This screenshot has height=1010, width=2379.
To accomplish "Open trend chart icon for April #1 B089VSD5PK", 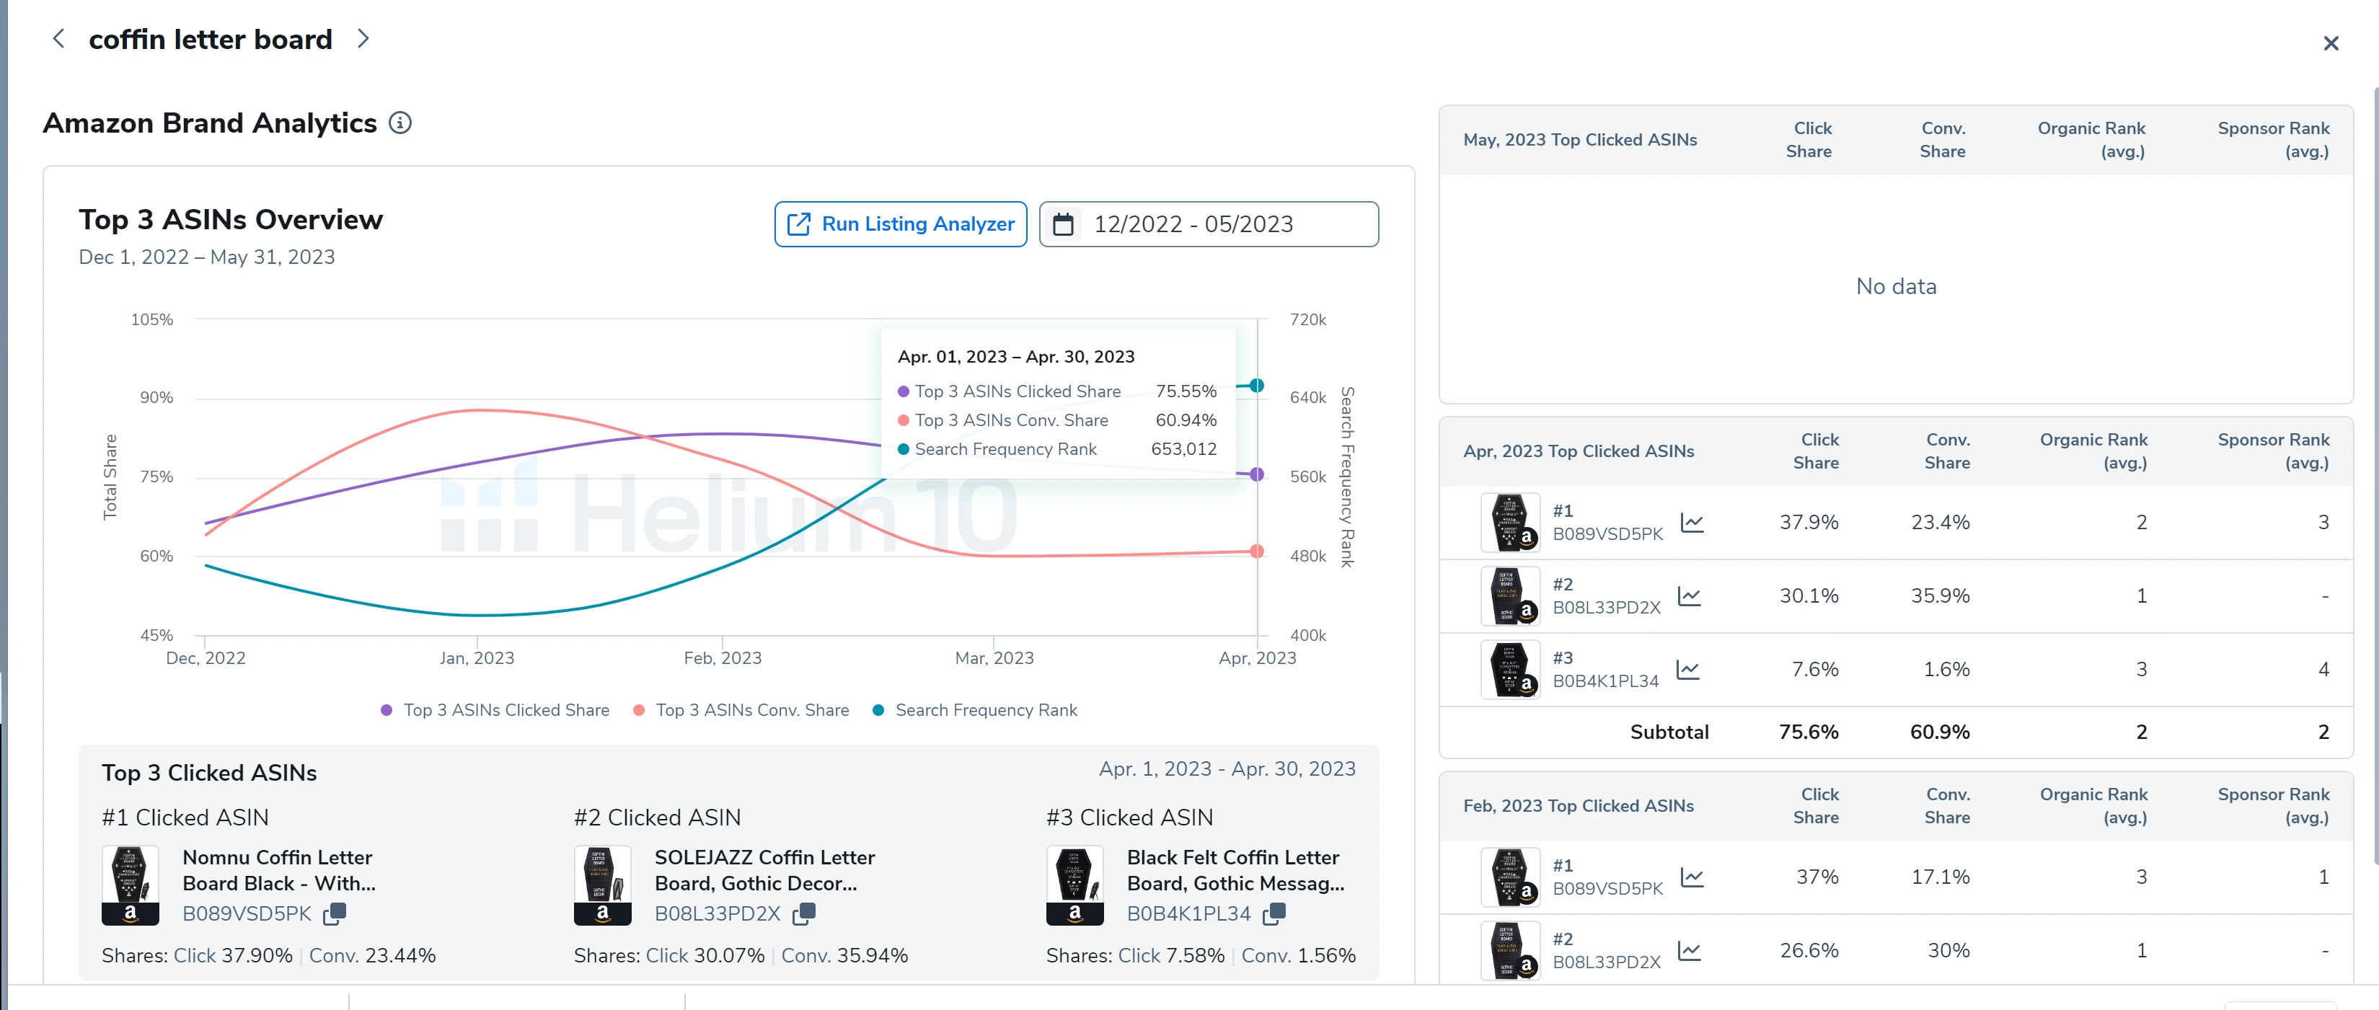I will (x=1692, y=522).
